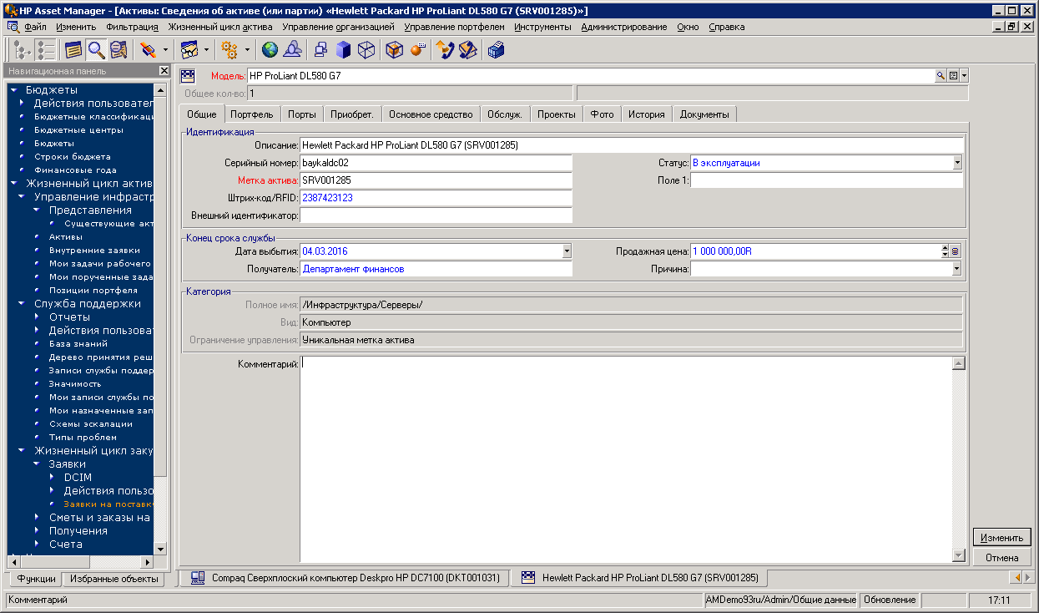Collapse Жизненный цикл актива tree node

click(13, 184)
